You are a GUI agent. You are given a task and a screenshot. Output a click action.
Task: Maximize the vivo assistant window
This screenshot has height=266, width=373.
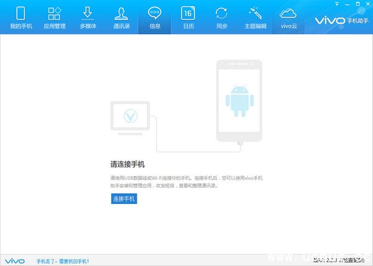pos(357,4)
